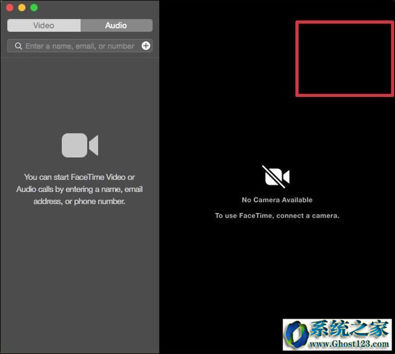Switch to the Audio tab
Screen dimensions: 395x354
click(x=116, y=25)
